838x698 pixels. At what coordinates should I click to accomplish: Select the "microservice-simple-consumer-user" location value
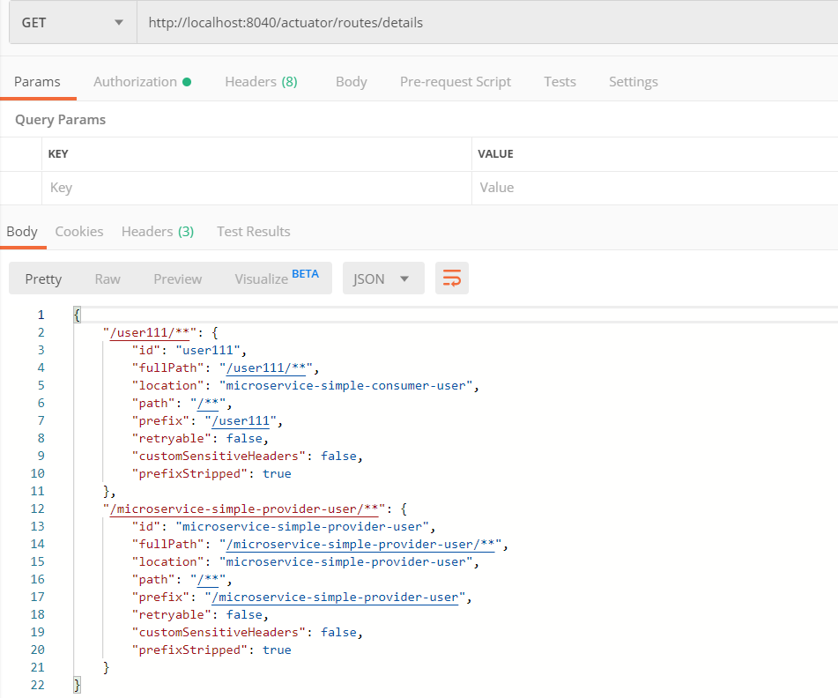(x=345, y=385)
